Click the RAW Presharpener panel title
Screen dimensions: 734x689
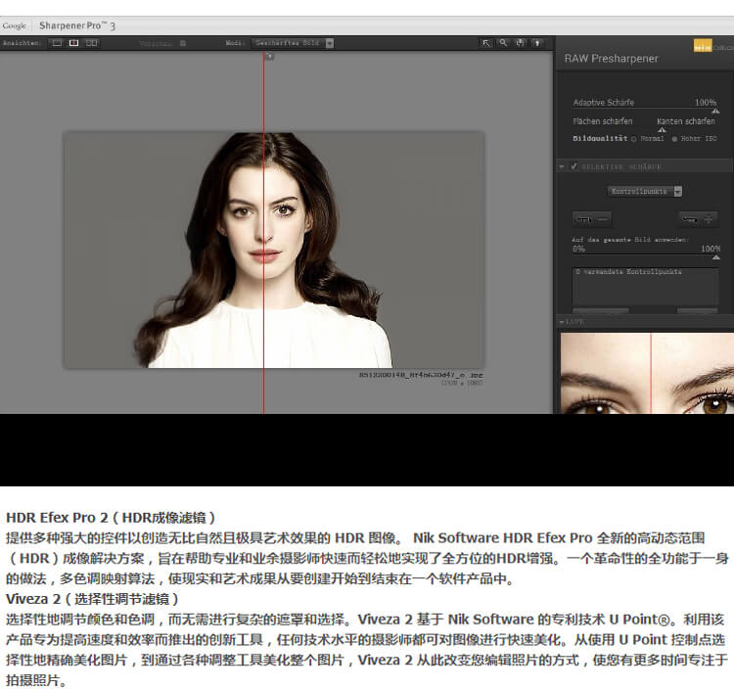(611, 59)
